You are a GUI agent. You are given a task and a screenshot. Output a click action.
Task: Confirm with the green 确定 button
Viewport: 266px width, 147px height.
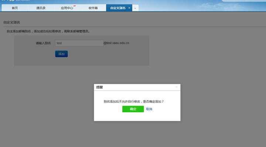[x=133, y=109]
